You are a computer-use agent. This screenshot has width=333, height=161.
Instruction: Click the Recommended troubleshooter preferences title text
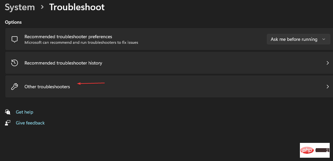tap(68, 37)
